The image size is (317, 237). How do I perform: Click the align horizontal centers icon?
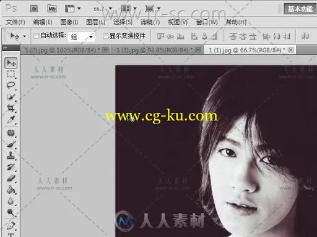(x=204, y=36)
